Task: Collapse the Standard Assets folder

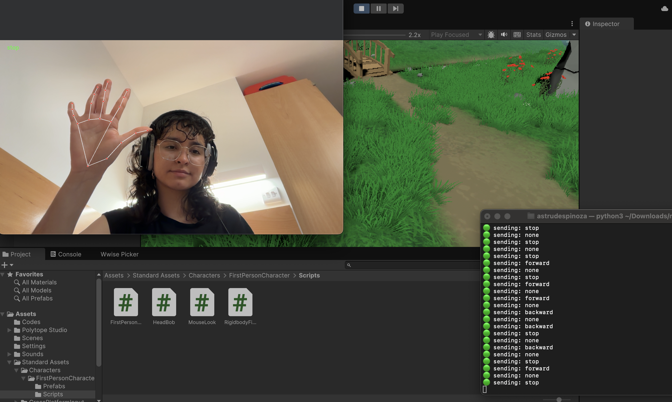Action: [10, 362]
